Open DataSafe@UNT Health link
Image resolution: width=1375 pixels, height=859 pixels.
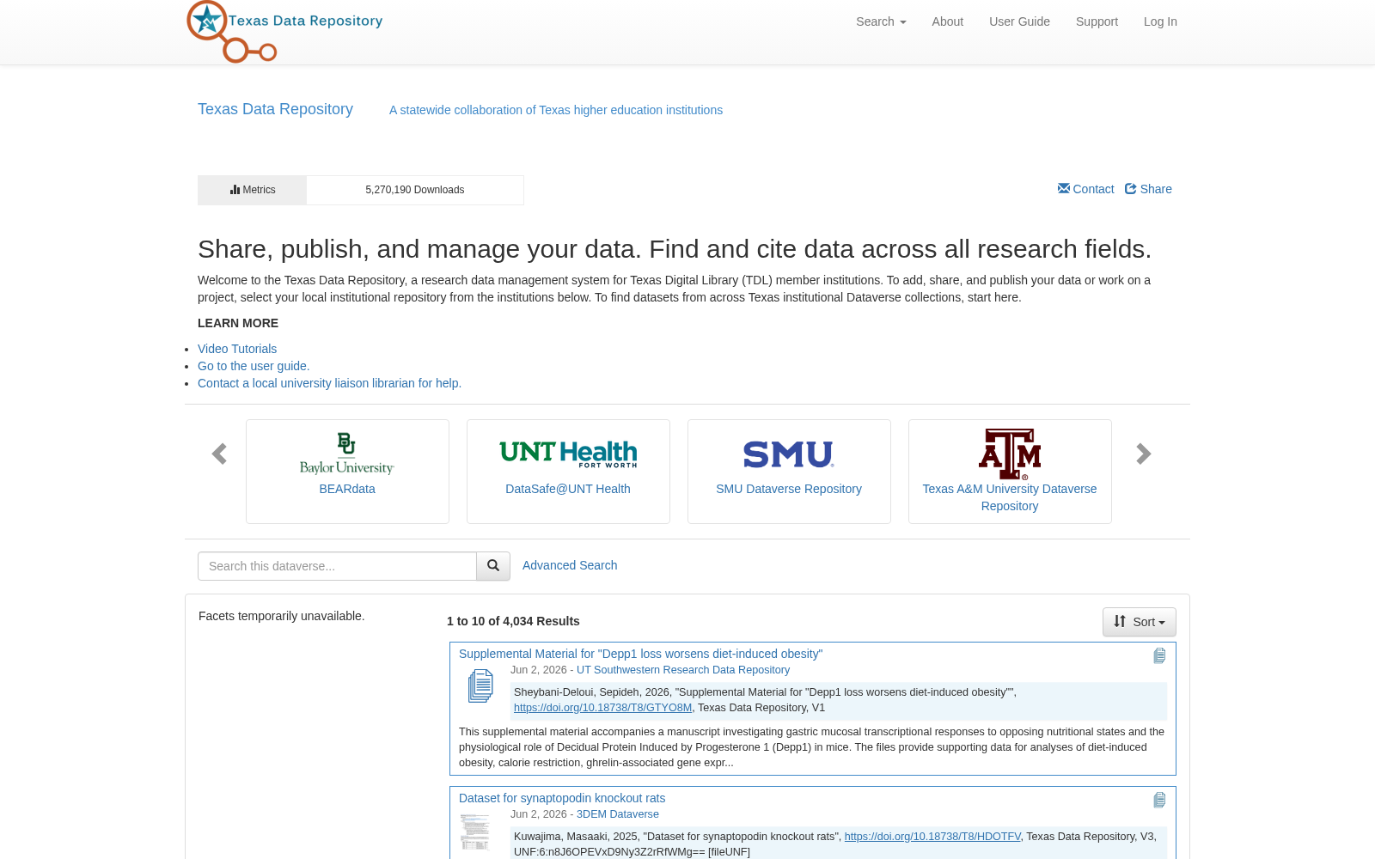coord(568,489)
